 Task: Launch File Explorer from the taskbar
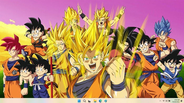95,101
